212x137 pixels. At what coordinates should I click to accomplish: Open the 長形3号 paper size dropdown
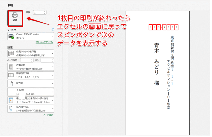pos(31,92)
